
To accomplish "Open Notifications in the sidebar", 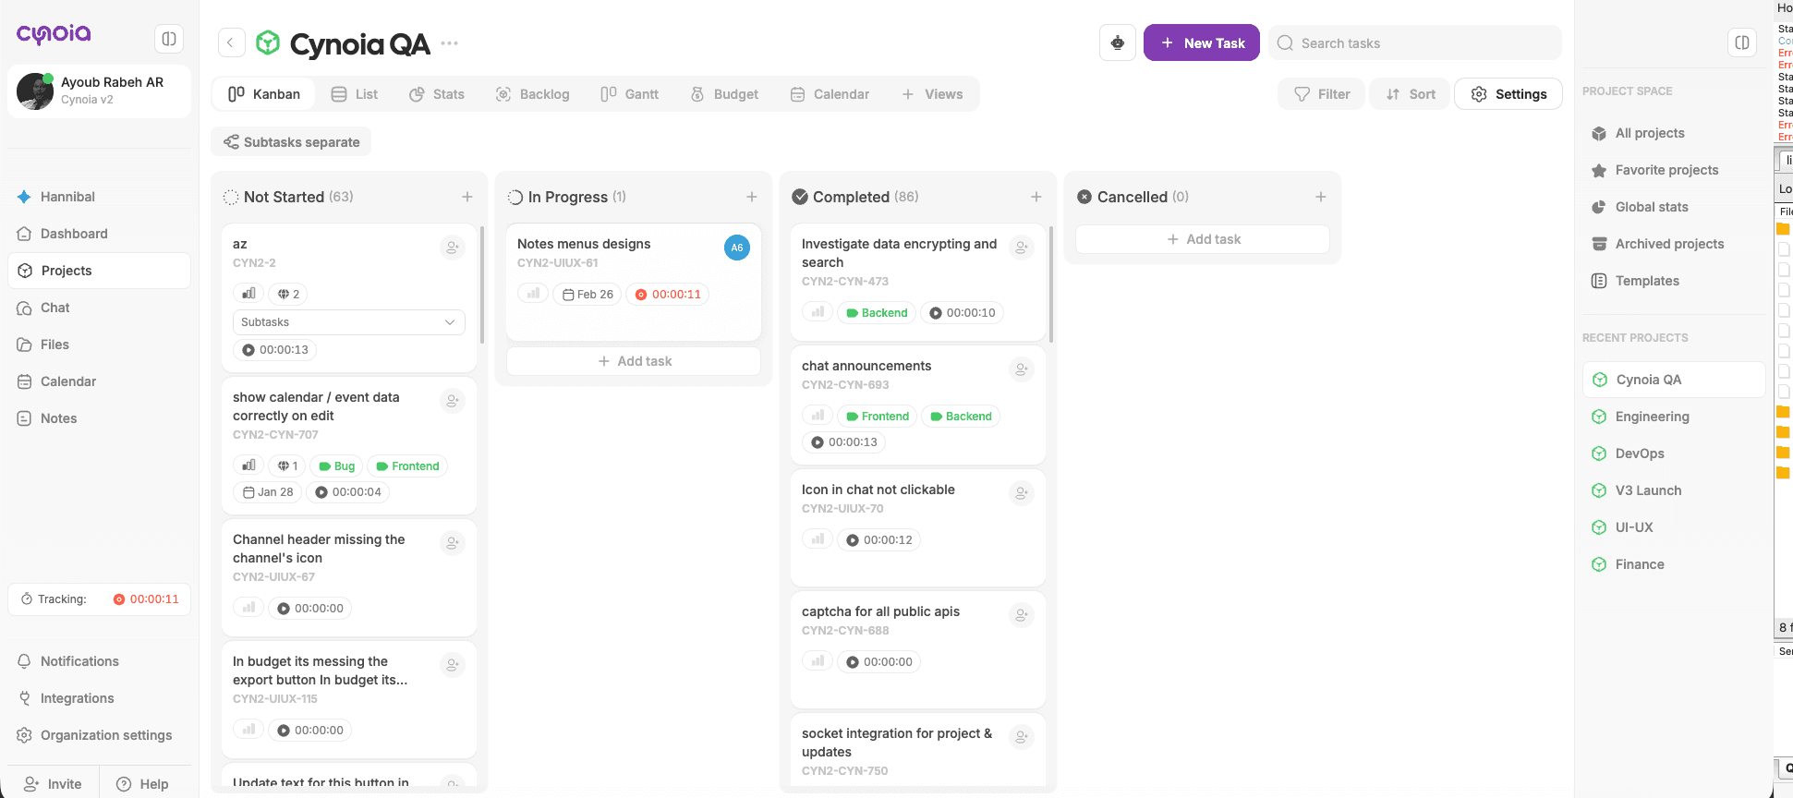I will click(x=100, y=661).
